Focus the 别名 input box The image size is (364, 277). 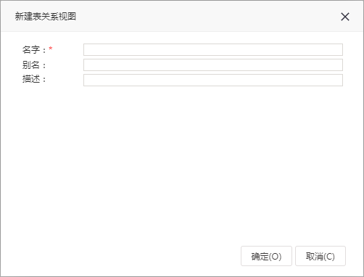[x=213, y=65]
